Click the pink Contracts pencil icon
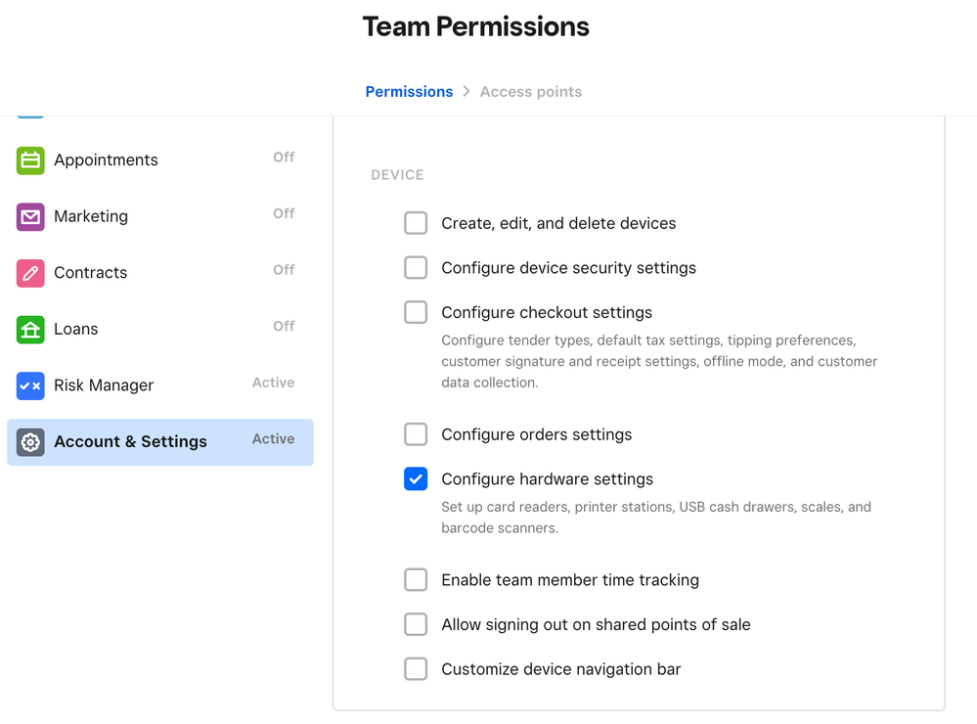 coord(30,273)
